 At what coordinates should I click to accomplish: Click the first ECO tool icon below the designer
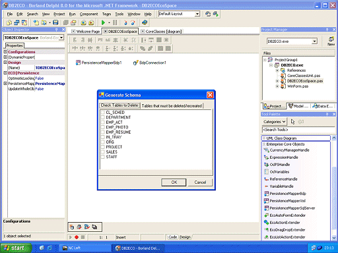(72, 227)
